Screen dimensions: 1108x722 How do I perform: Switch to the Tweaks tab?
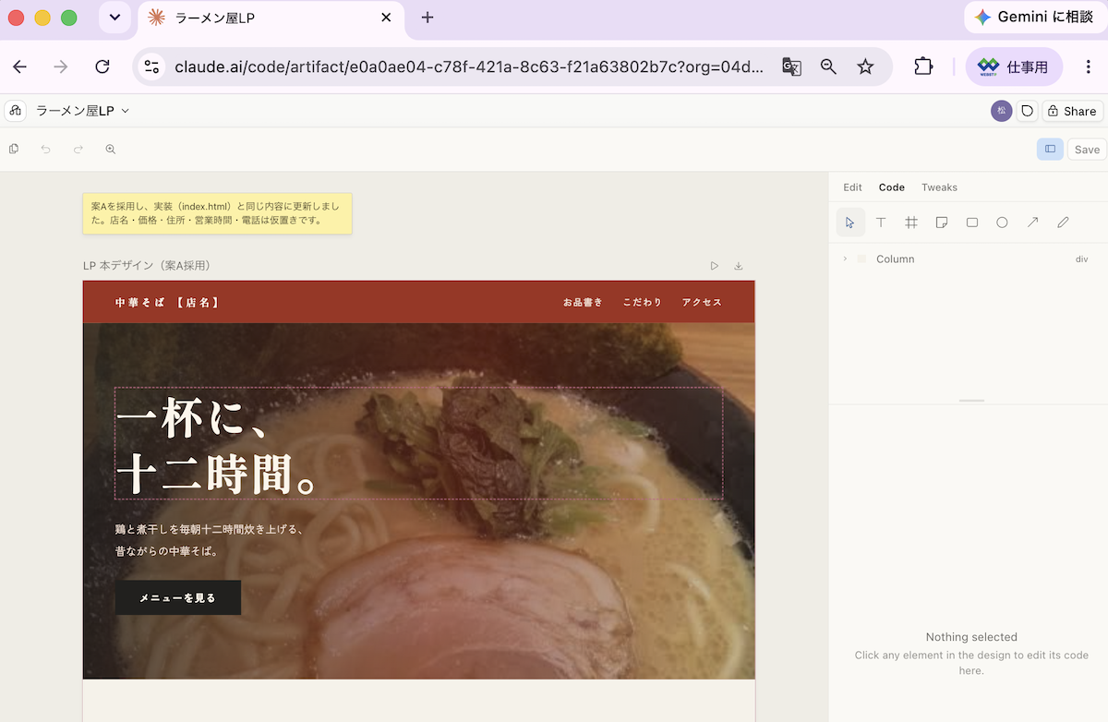(939, 187)
